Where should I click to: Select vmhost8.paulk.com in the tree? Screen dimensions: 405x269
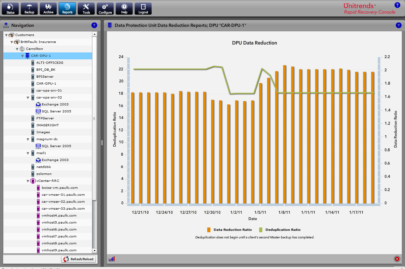point(59,243)
